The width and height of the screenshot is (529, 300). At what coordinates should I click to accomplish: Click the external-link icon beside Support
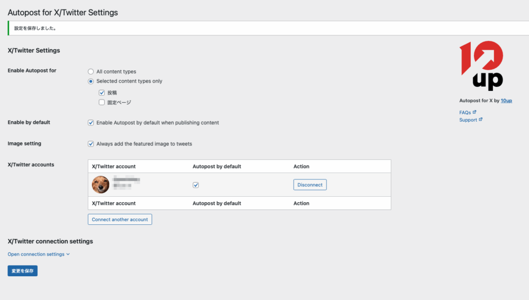480,120
